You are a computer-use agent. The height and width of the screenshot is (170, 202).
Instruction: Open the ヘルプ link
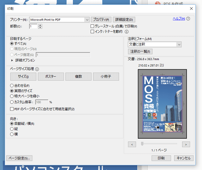tap(179, 19)
